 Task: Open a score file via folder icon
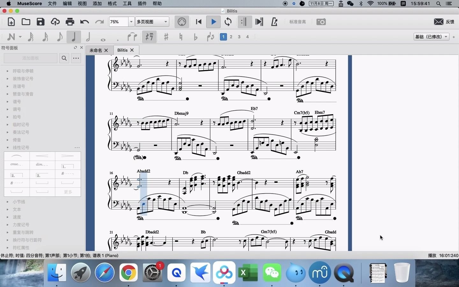[26, 22]
